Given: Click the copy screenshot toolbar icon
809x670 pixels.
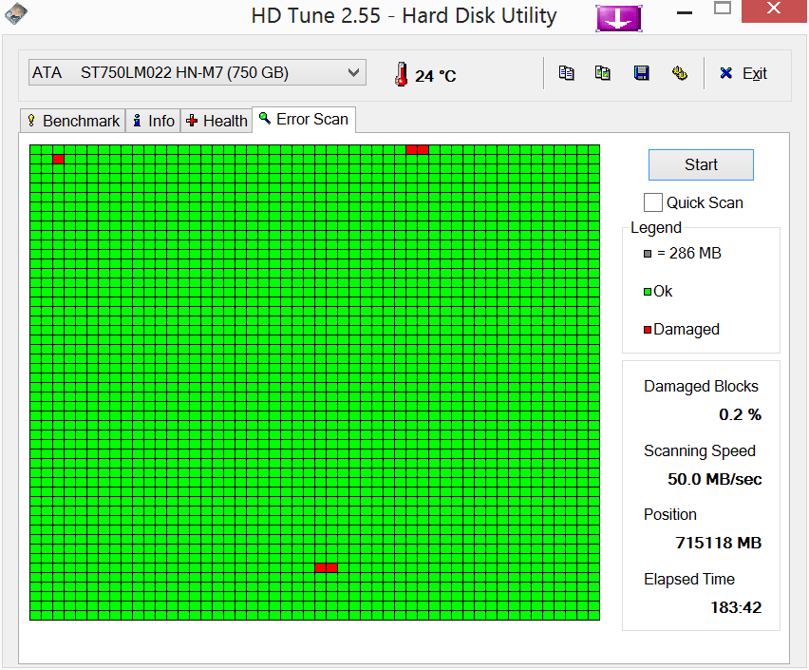Looking at the screenshot, I should 603,73.
